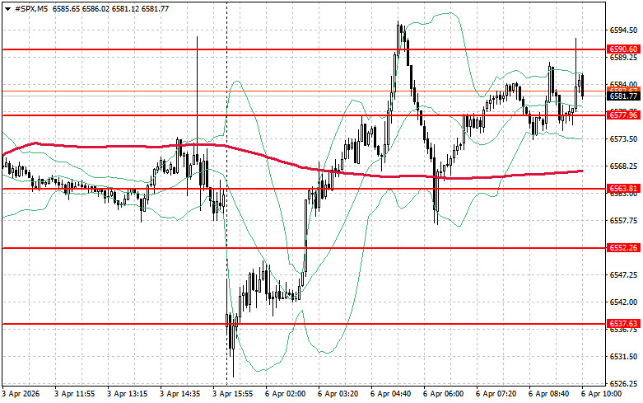Click the 3 Apr 15:55 time axis label

click(x=233, y=395)
